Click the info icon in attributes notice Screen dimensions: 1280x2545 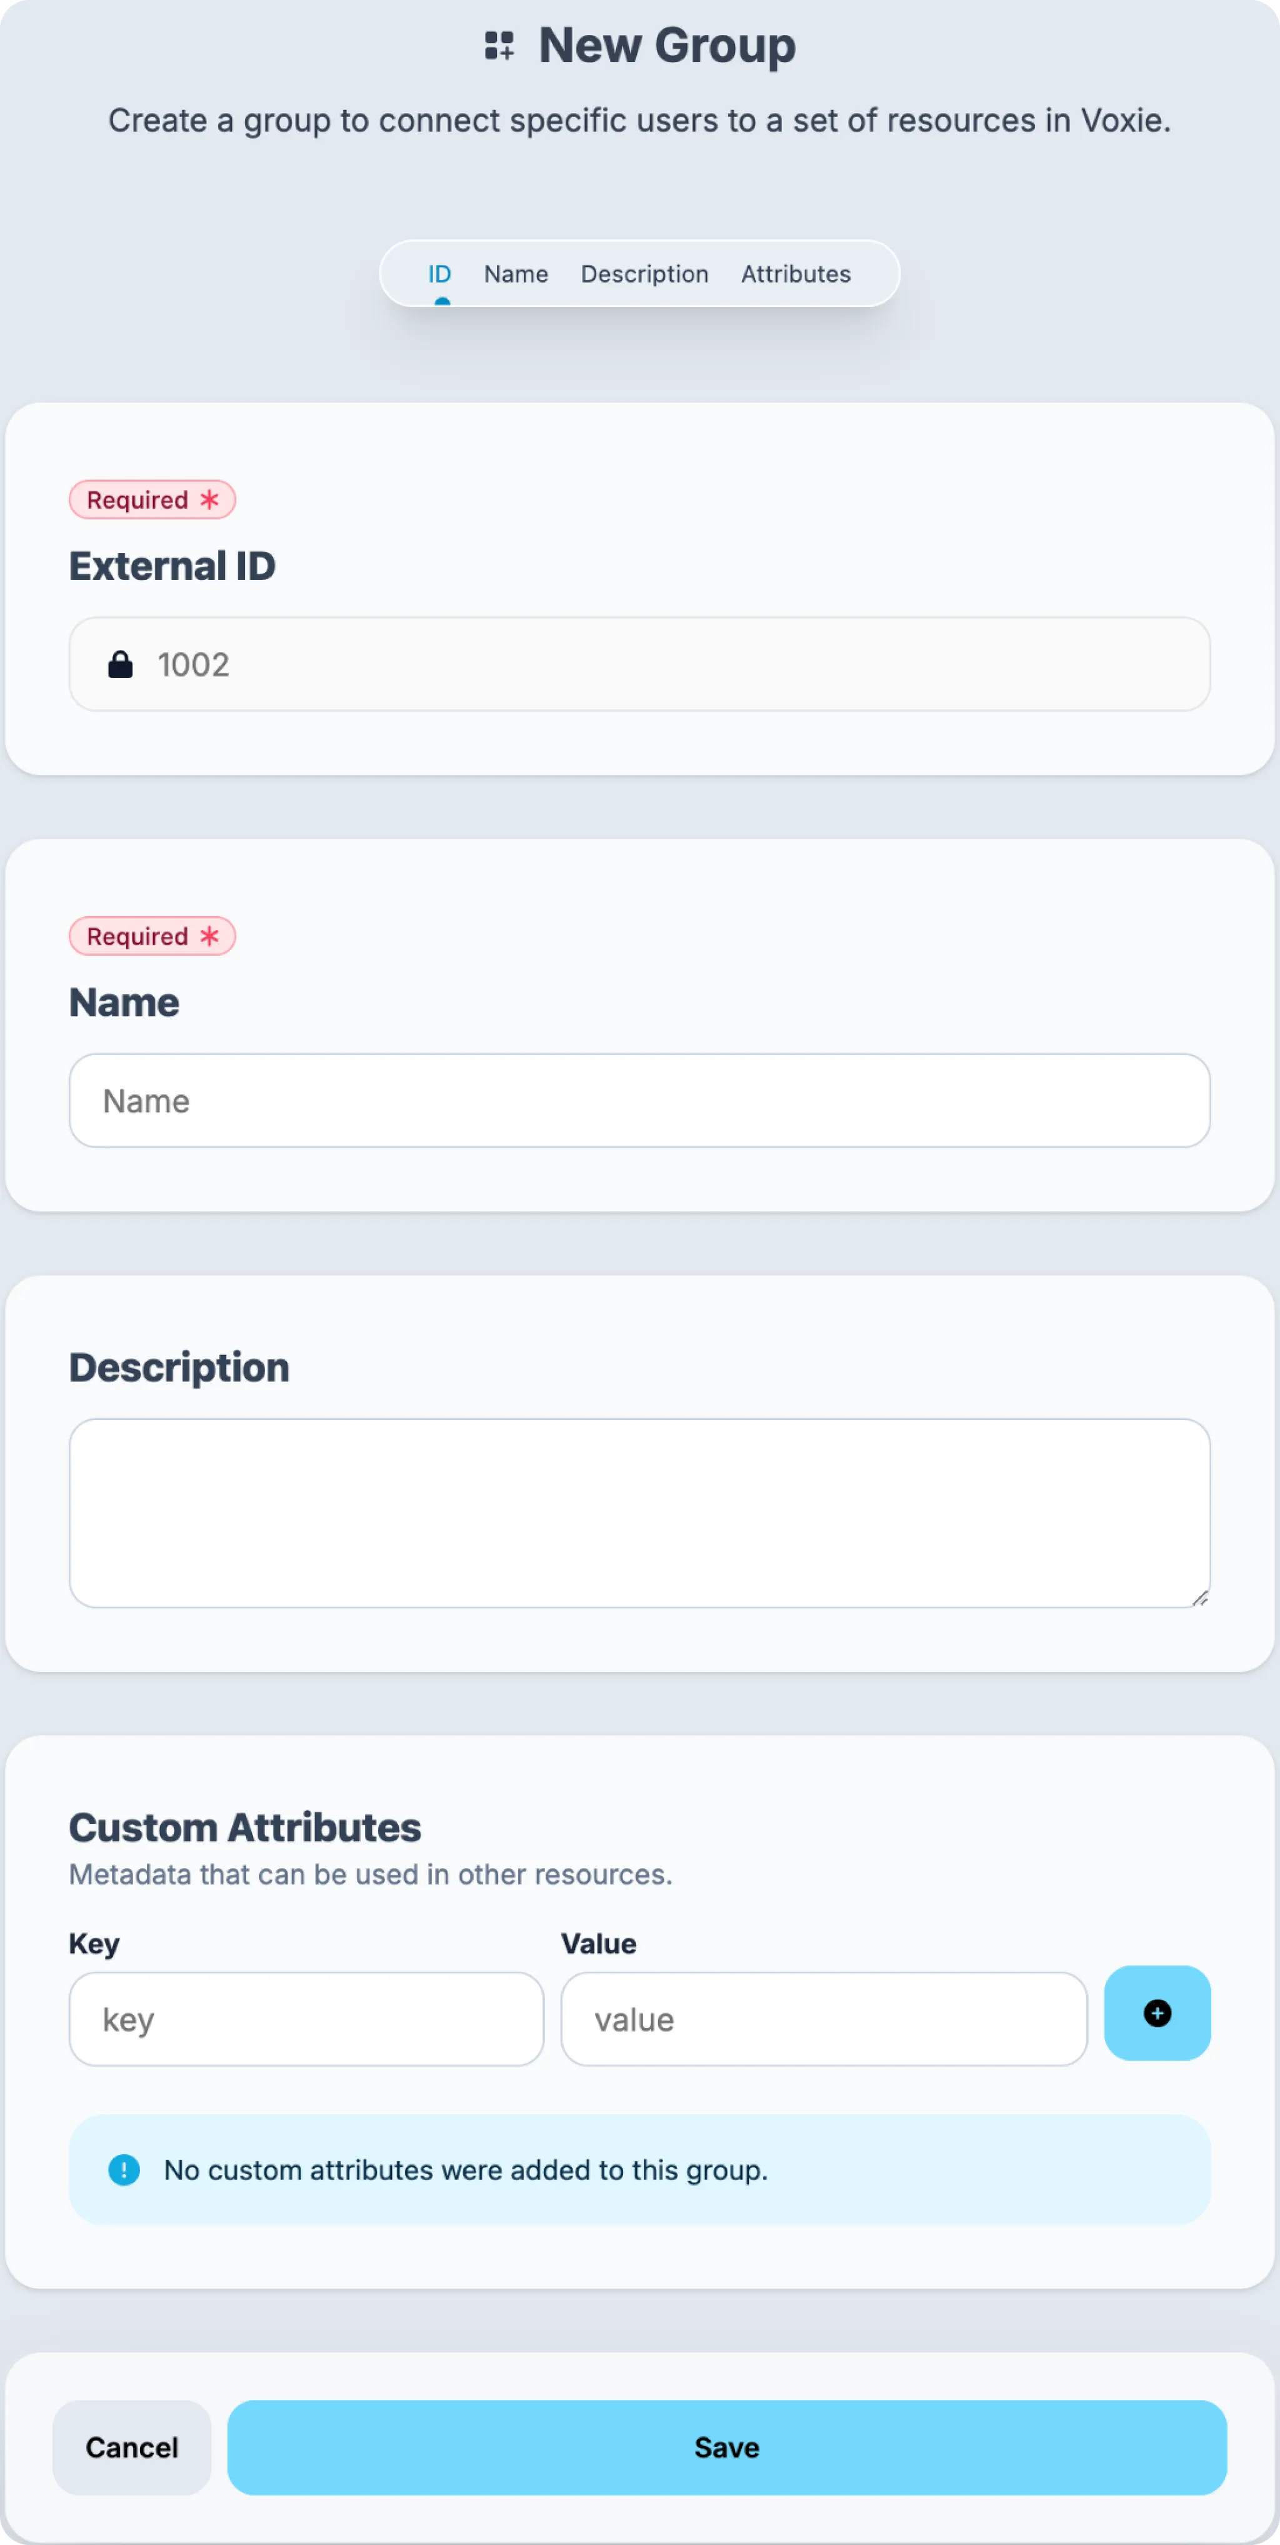pyautogui.click(x=124, y=2169)
